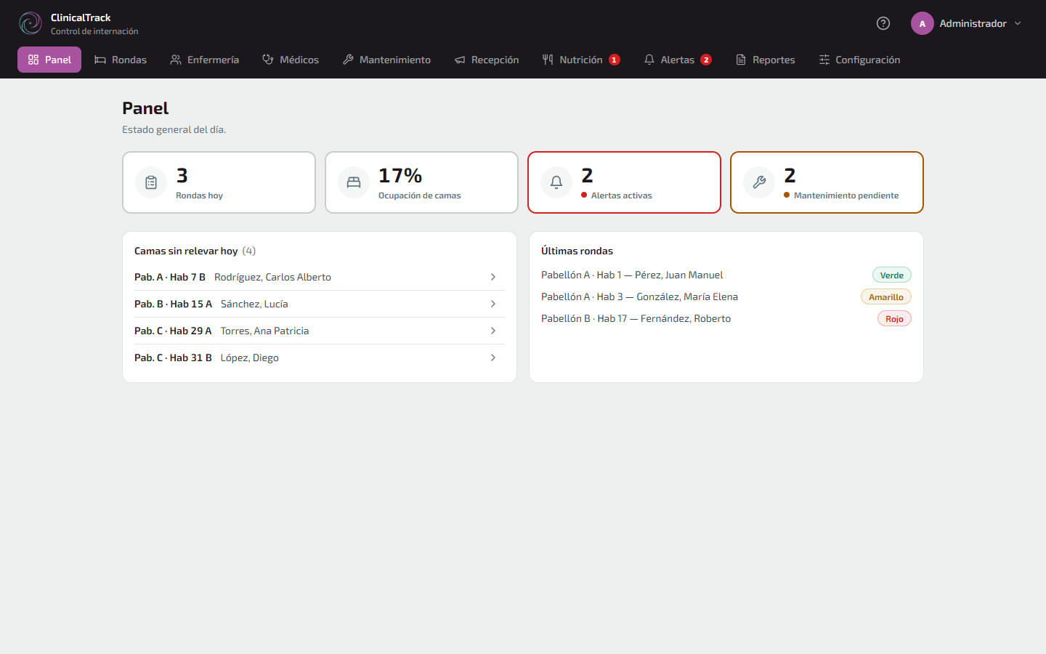Screen dimensions: 1046x654
Task: Click the megaphone icon beside Recepción
Action: [460, 60]
